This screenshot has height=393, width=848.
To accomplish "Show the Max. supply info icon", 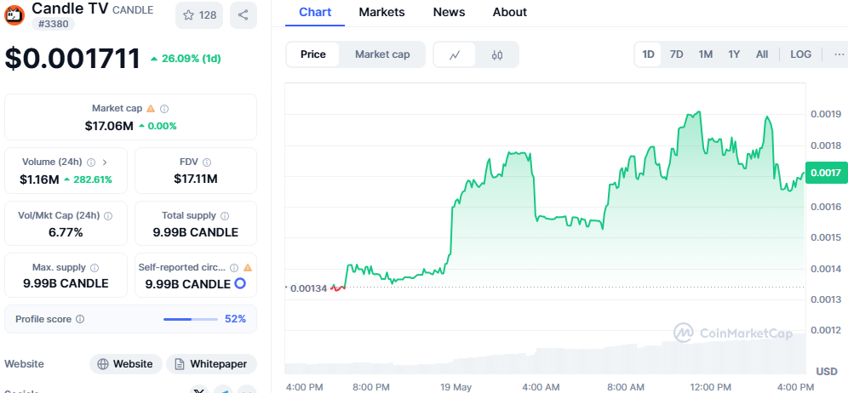I will 95,268.
